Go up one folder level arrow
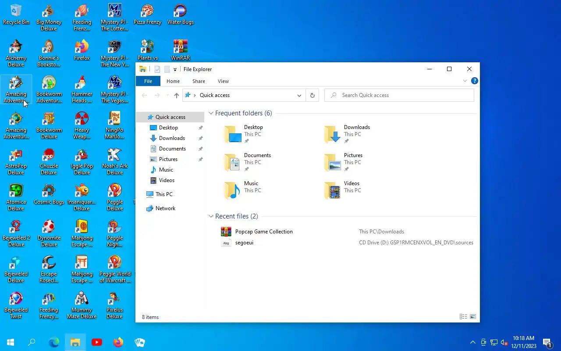 [x=176, y=95]
